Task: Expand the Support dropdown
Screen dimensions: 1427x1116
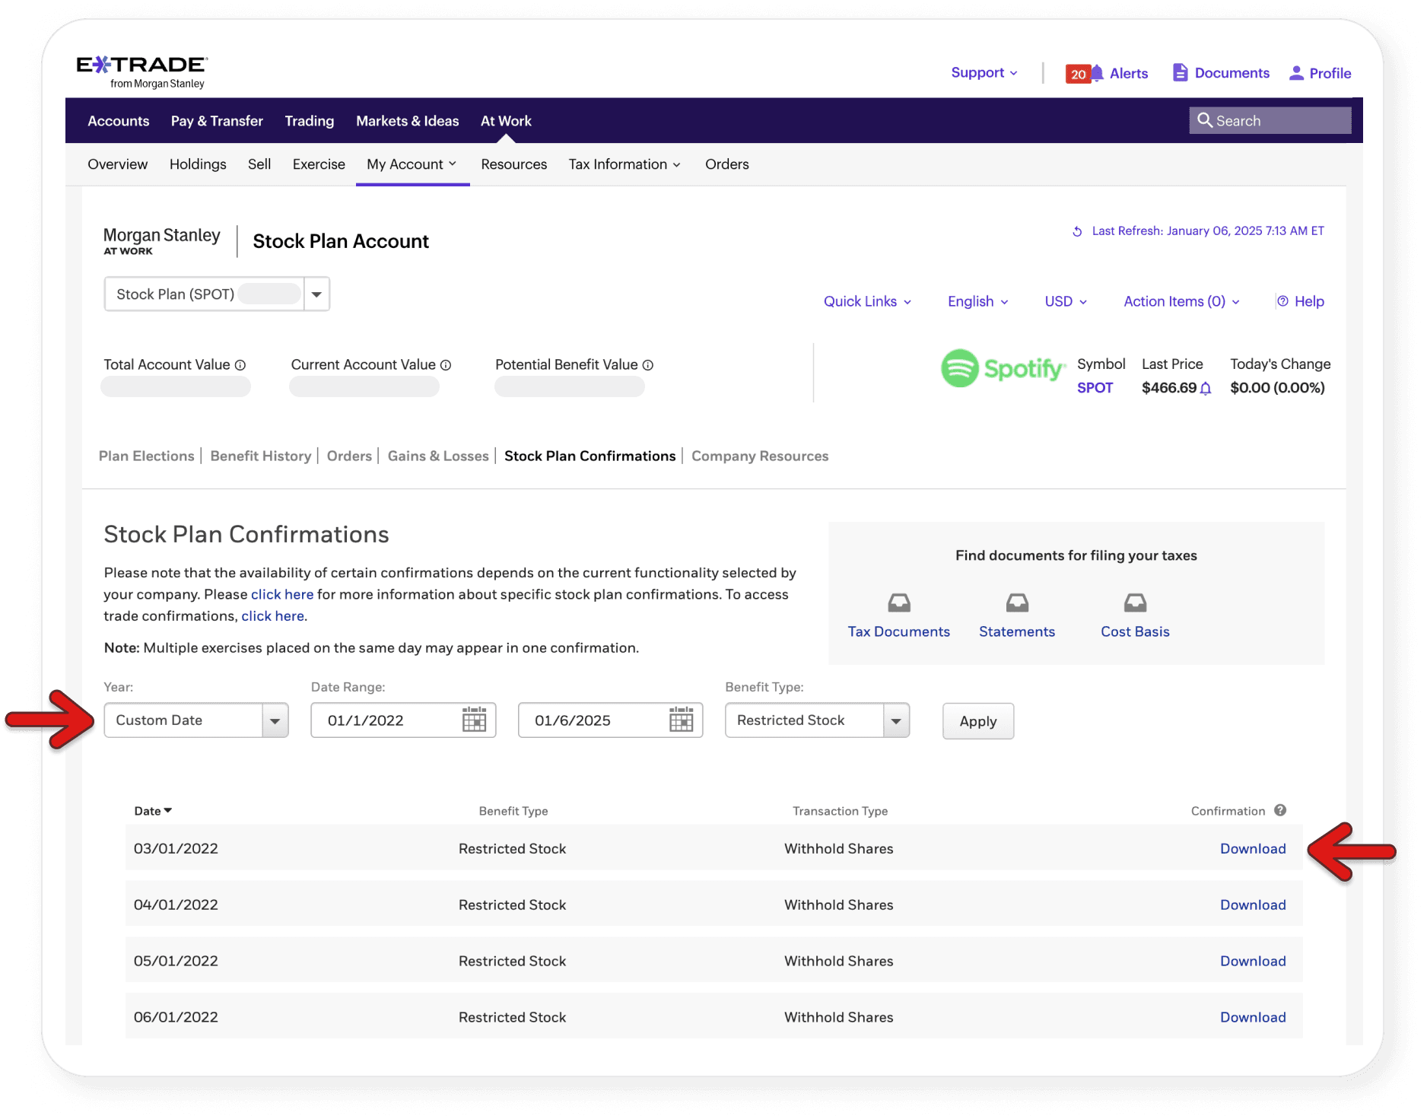Action: coord(984,72)
